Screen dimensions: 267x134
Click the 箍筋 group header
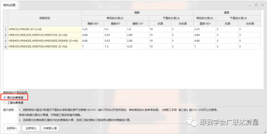137,13
